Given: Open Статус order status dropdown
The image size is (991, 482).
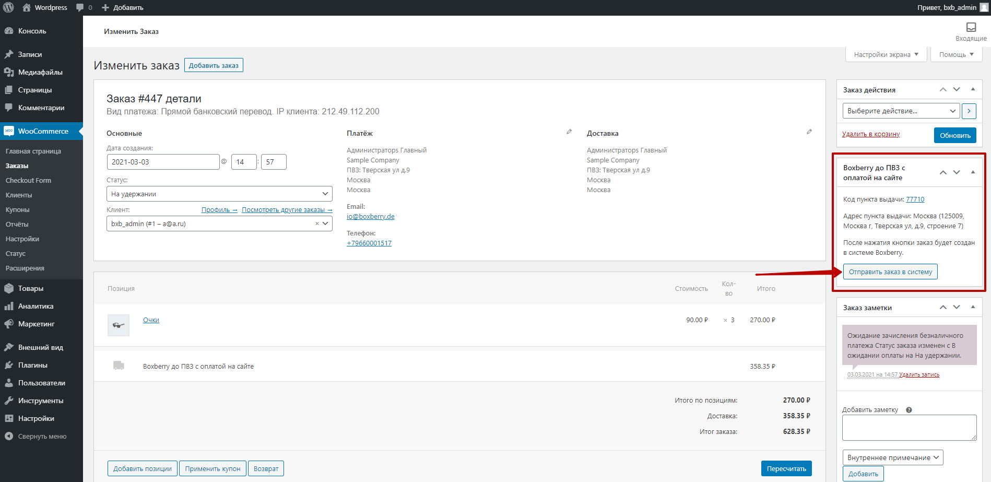Looking at the screenshot, I should (x=219, y=194).
